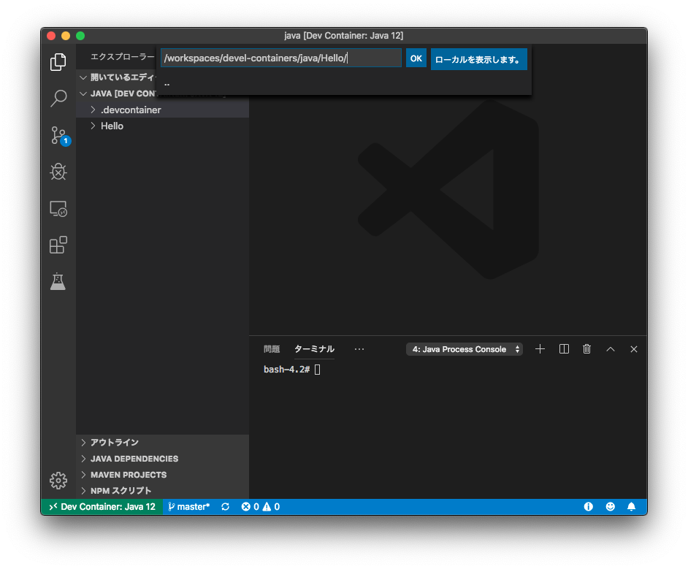Open the Manage gear icon
This screenshot has width=688, height=569.
[x=58, y=481]
